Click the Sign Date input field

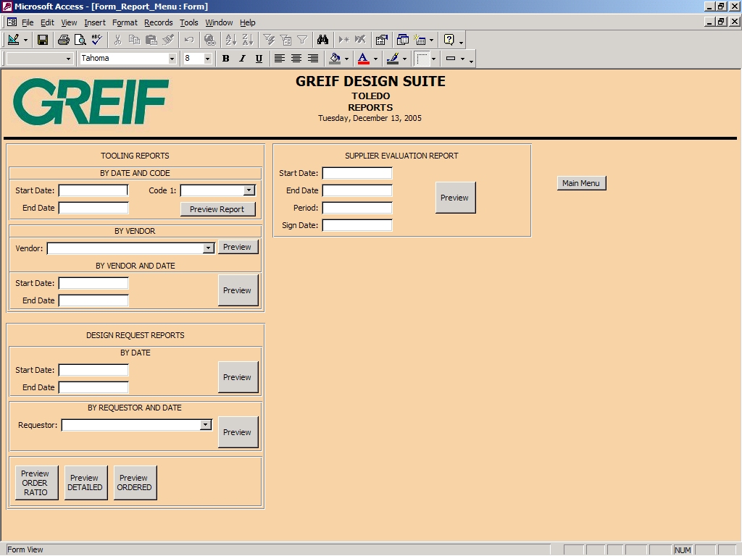[357, 226]
